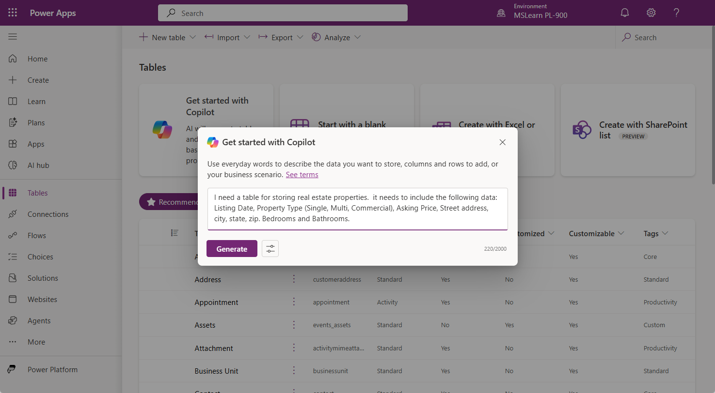Click the Solutions icon in sidebar
Viewport: 715px width, 393px height.
13,278
